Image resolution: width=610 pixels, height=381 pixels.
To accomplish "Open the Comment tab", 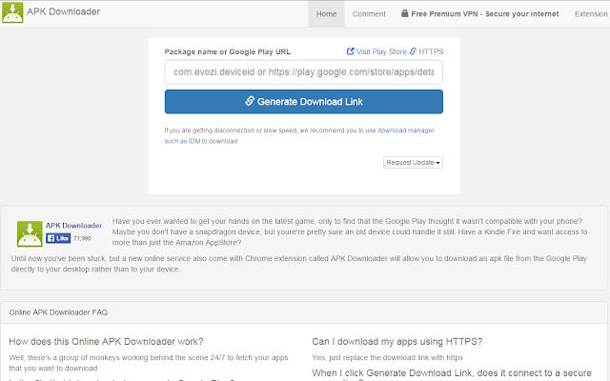I will (x=369, y=14).
